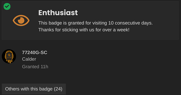181x95 pixels.
Task: Select the Enthusiast badge title
Action: (x=58, y=13)
